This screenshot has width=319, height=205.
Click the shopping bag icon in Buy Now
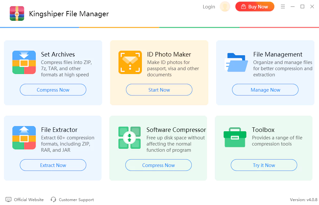coord(243,7)
